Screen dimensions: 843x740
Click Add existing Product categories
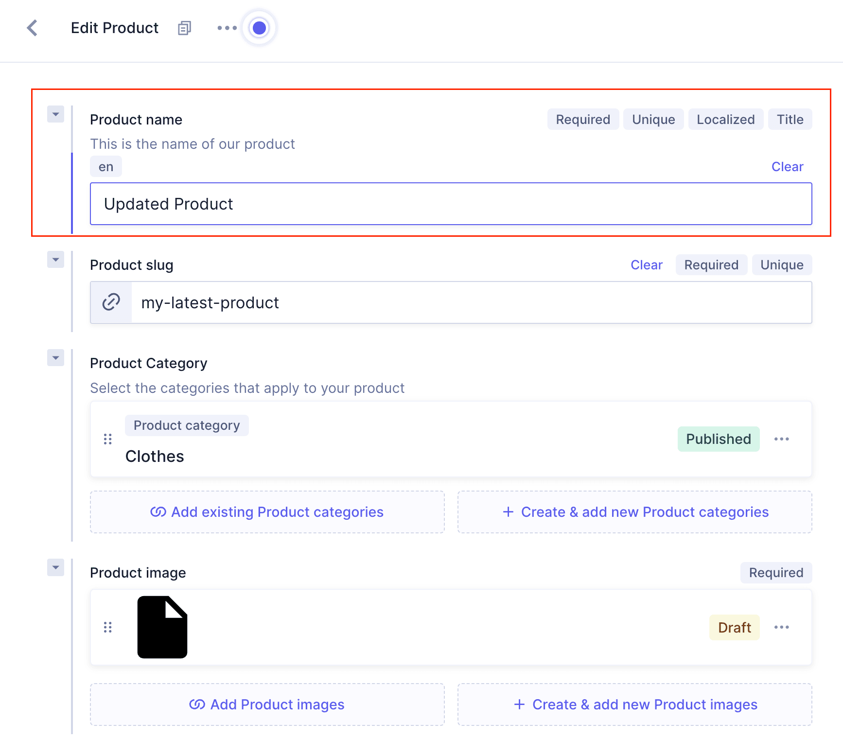[x=267, y=512]
